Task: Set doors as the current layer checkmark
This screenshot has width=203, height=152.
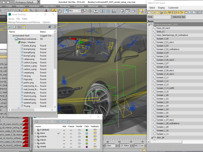Action: tap(58, 133)
